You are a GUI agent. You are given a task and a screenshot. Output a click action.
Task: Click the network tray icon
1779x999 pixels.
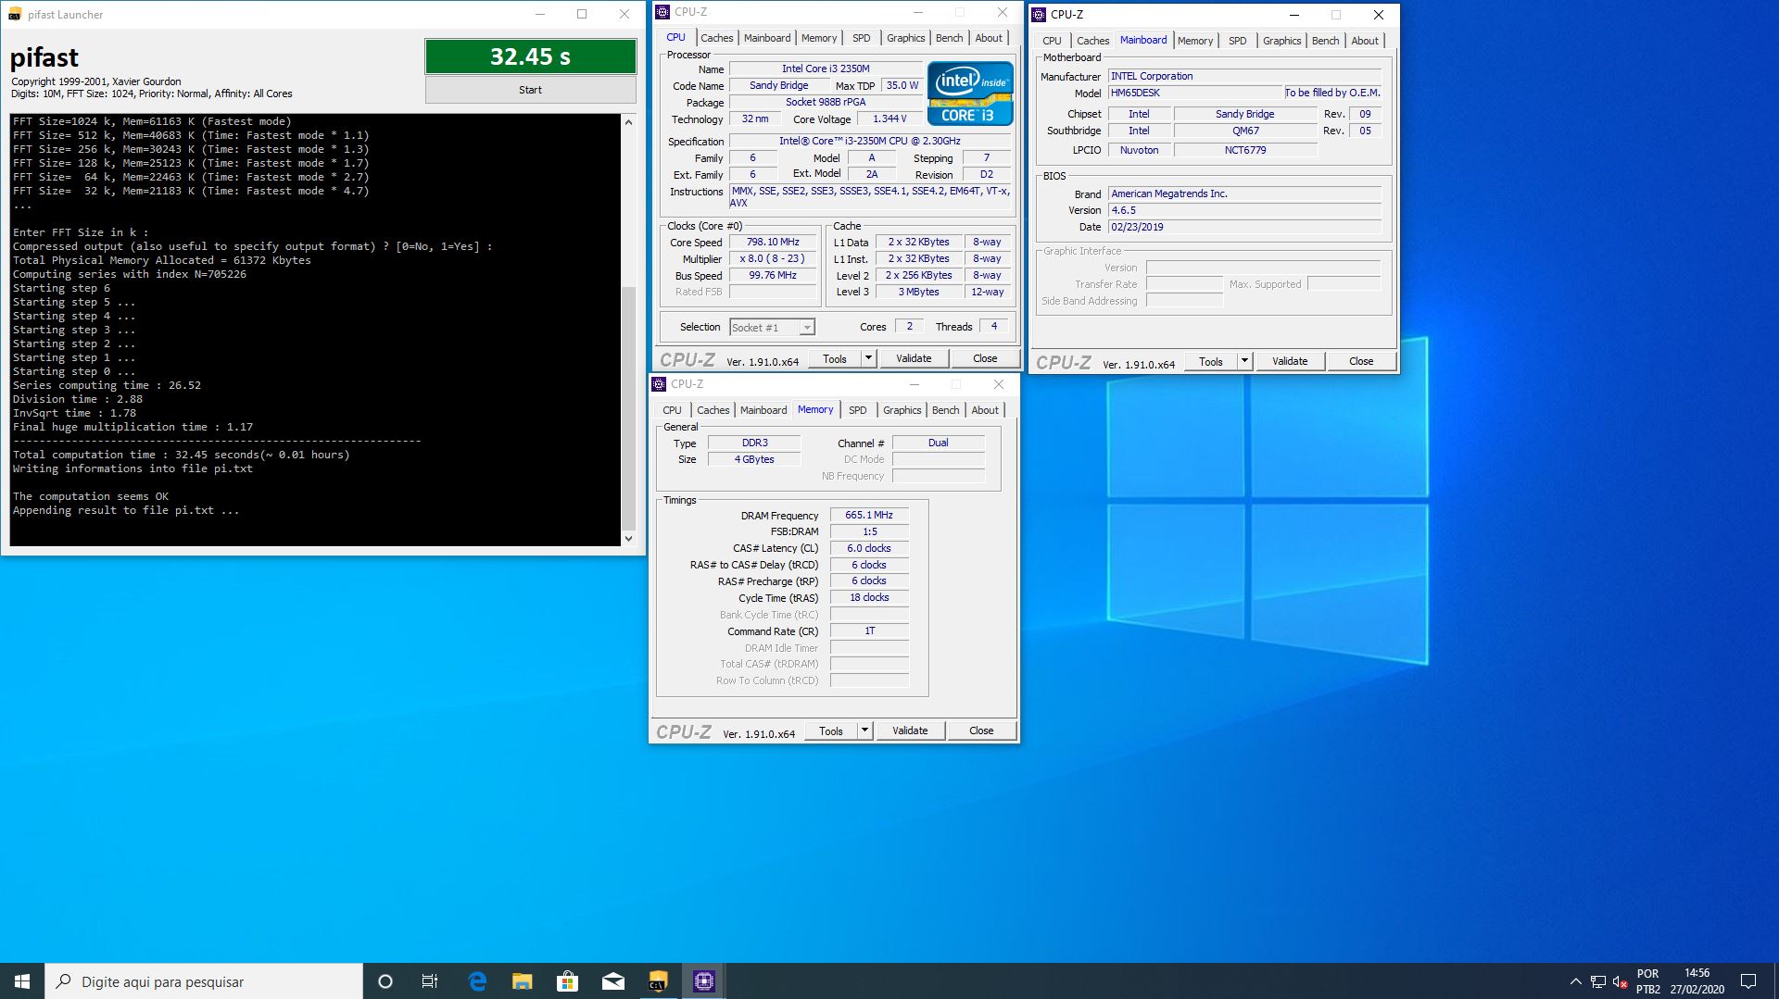pyautogui.click(x=1598, y=981)
